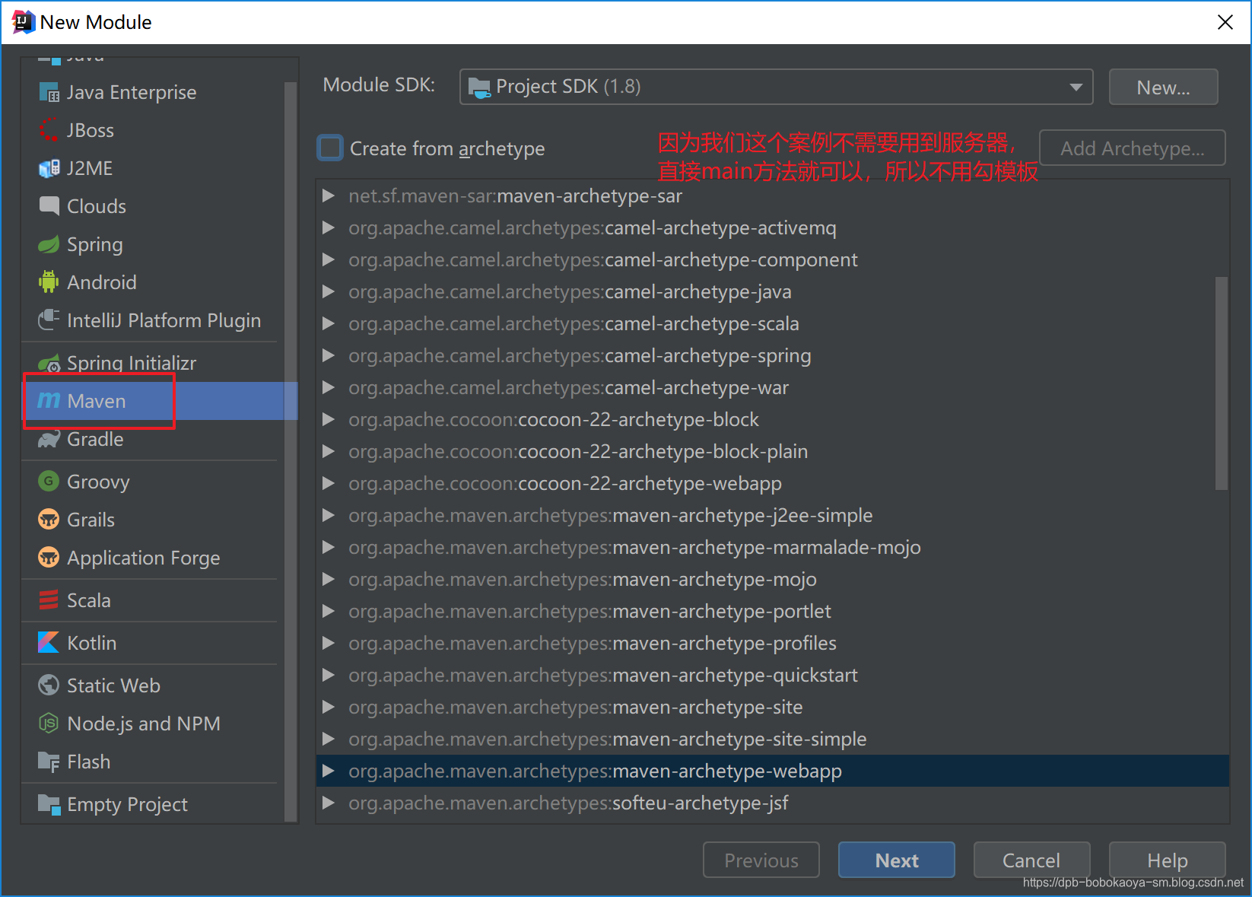Click the Help button

(1167, 860)
